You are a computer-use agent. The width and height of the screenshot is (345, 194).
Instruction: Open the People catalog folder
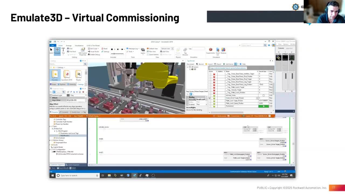click(78, 75)
